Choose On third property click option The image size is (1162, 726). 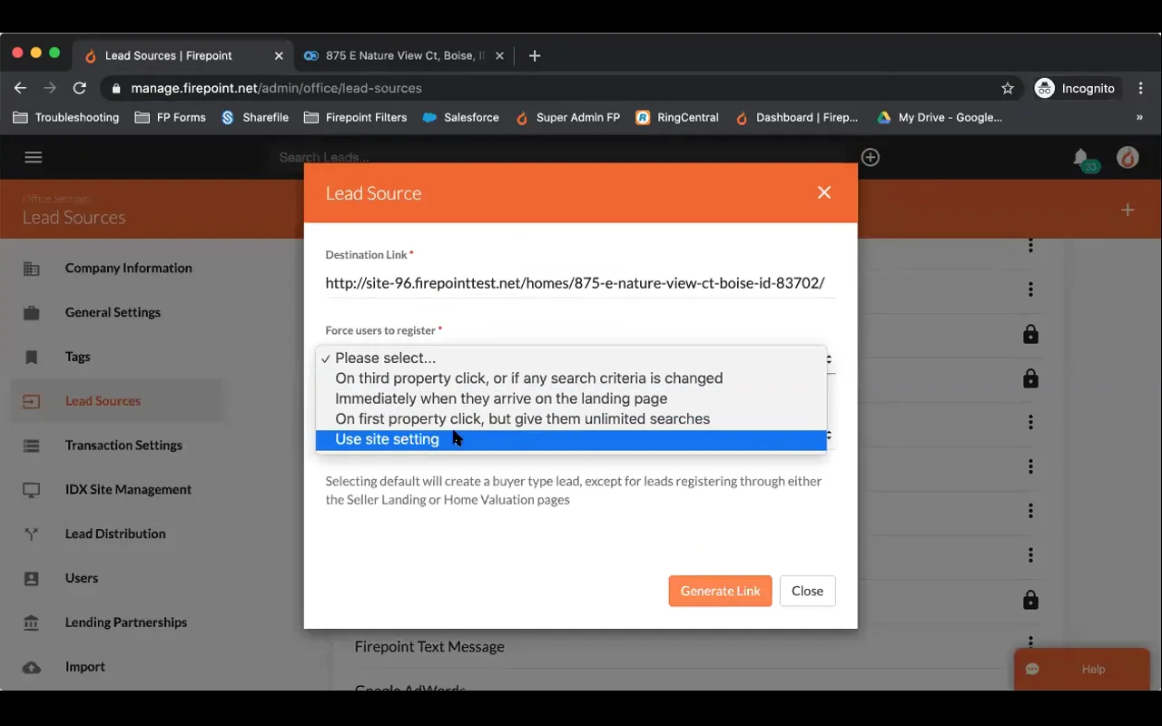pos(571,378)
